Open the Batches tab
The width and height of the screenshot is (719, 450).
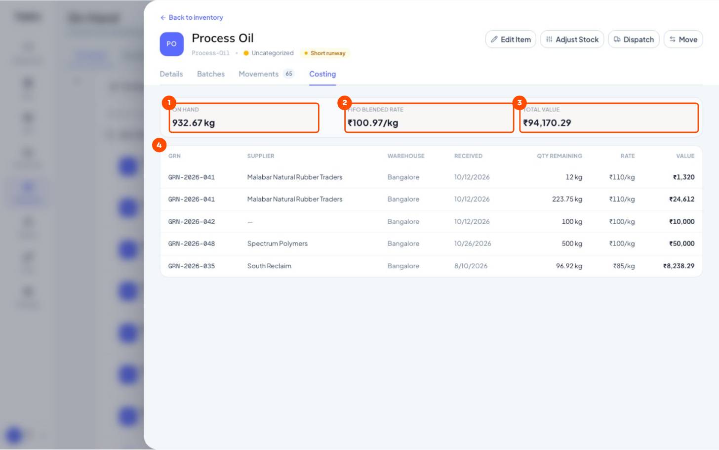[211, 74]
